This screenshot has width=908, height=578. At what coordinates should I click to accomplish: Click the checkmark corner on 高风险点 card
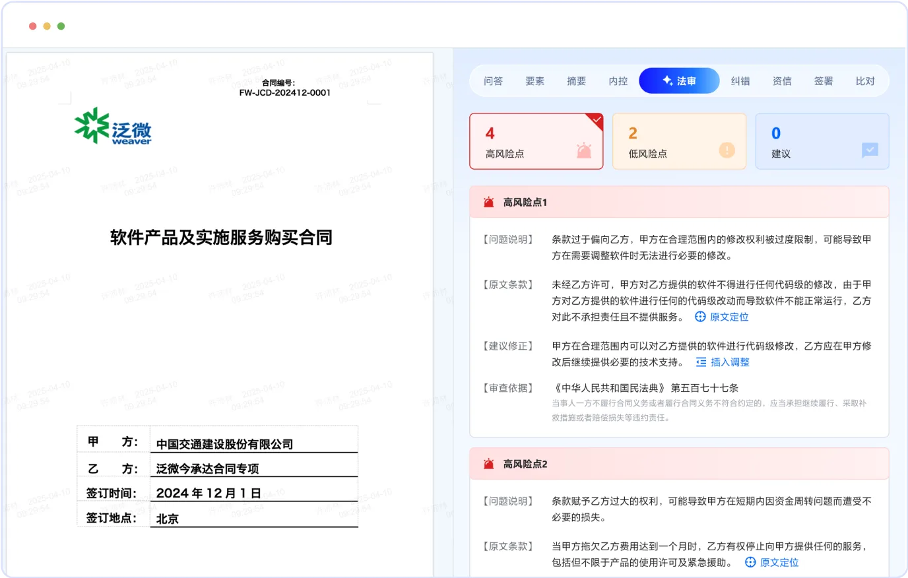point(597,119)
